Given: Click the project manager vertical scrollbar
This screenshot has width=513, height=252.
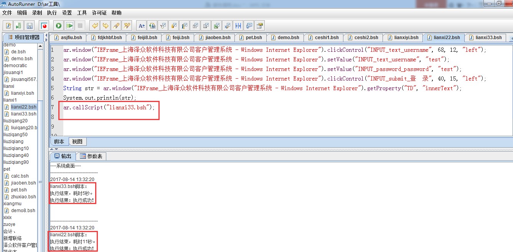Looking at the screenshot, I should pyautogui.click(x=40, y=146).
